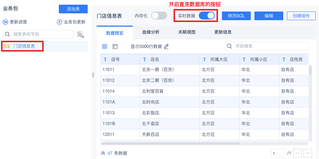The image size is (319, 159).
Task: Disable the 实时数据 toggle switch
Action: coord(207,16)
